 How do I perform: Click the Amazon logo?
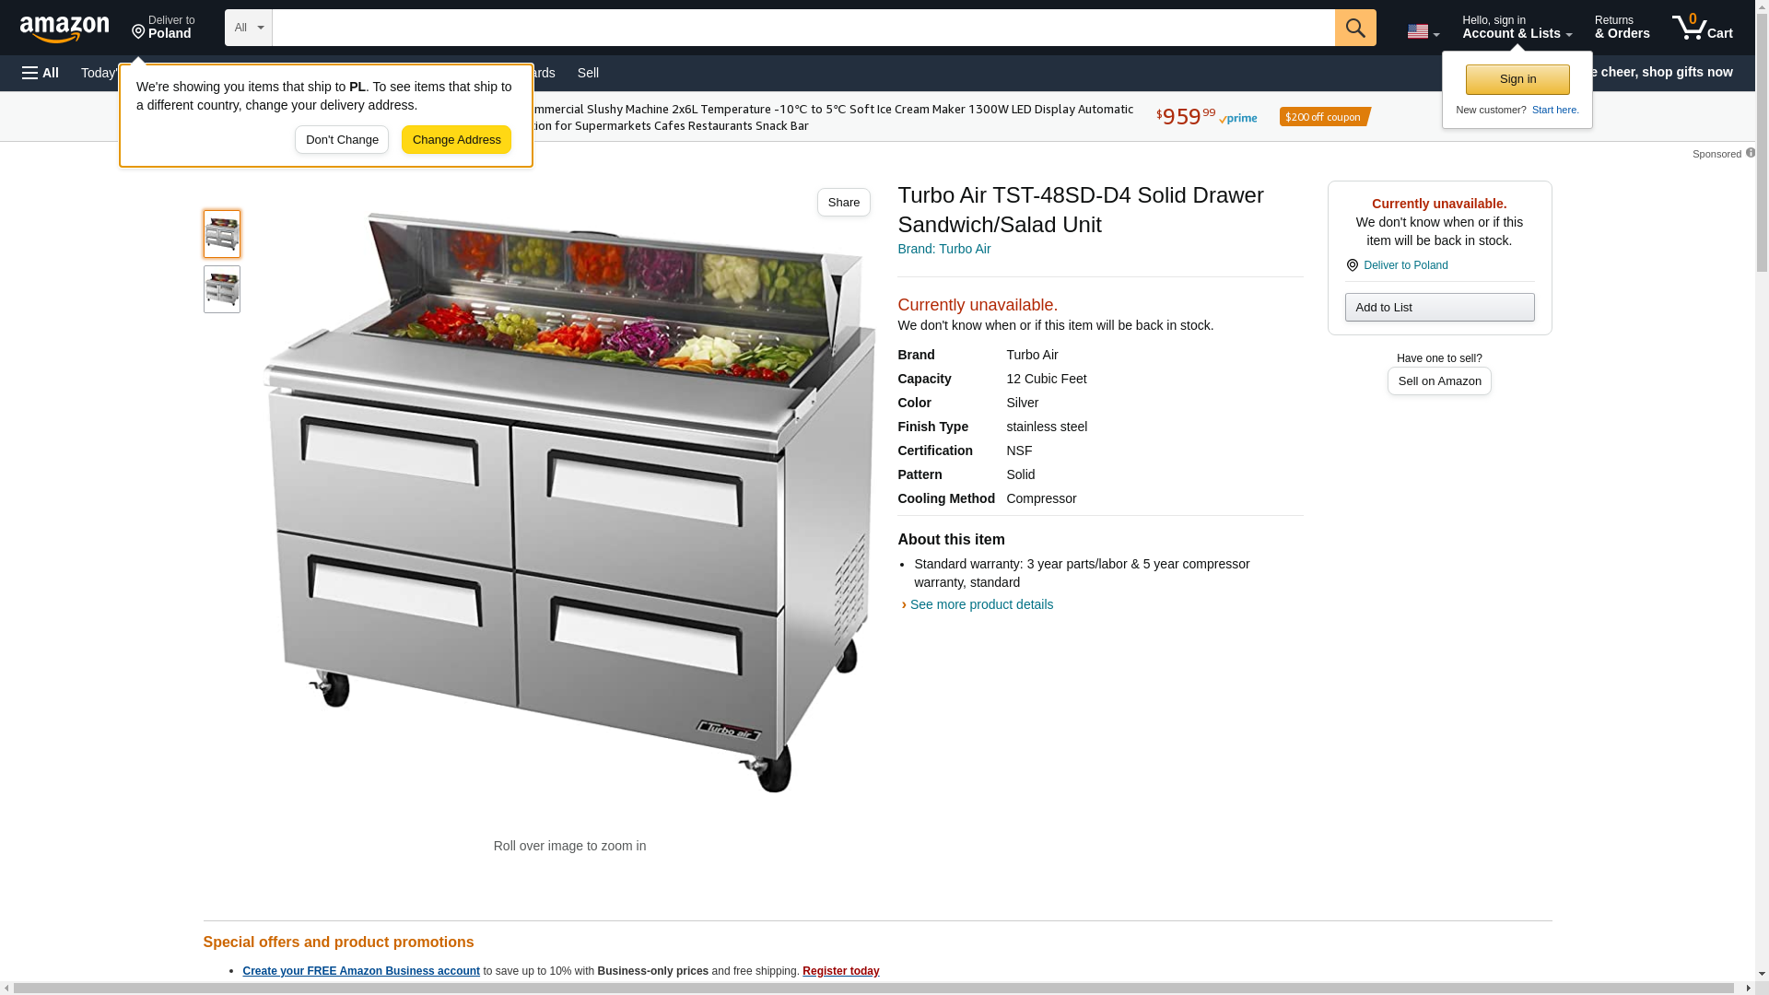click(64, 29)
